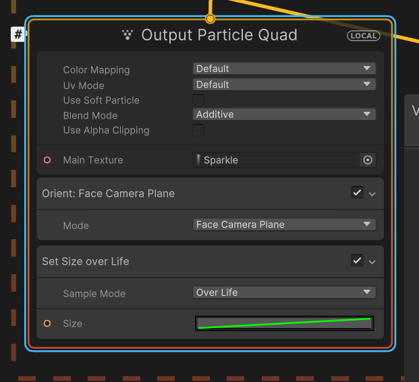Open the Uv Mode dropdown
The height and width of the screenshot is (382, 419).
(284, 84)
